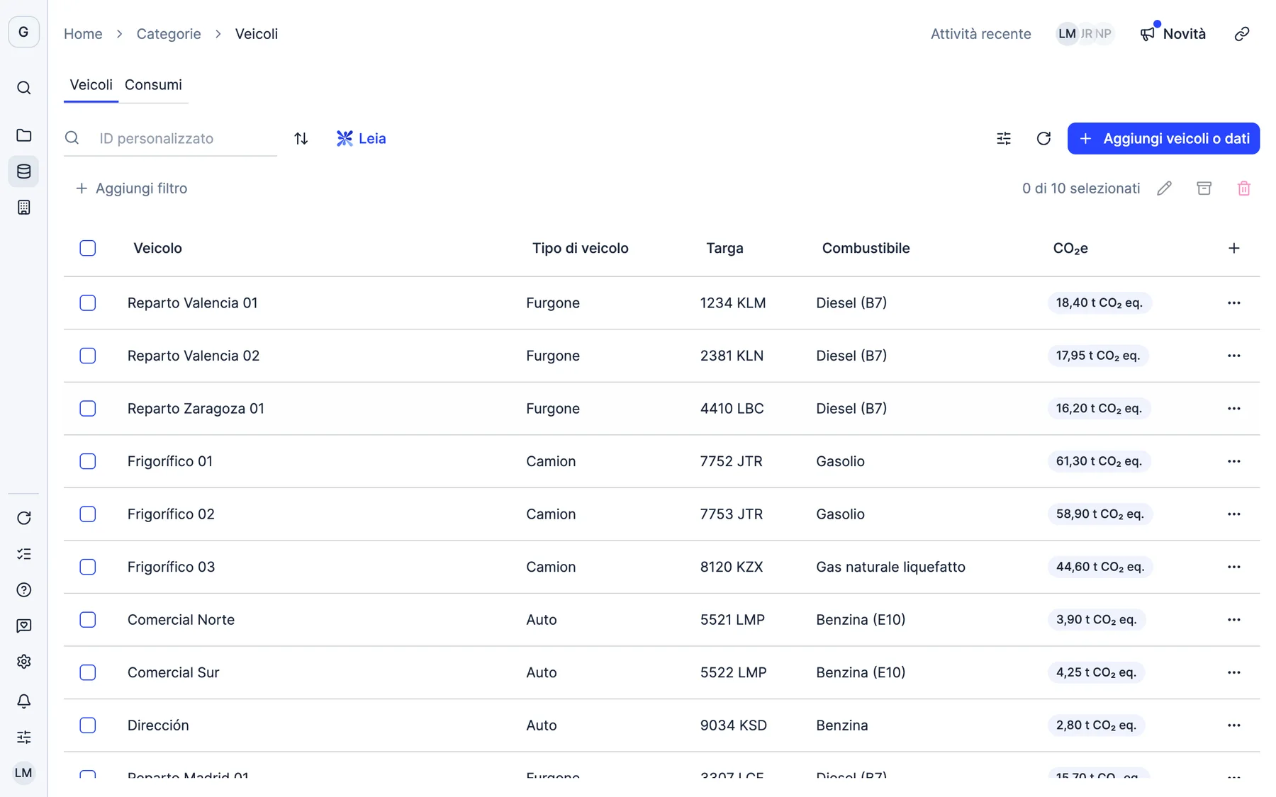This screenshot has width=1276, height=797.
Task: Open notifications bell icon
Action: [23, 701]
